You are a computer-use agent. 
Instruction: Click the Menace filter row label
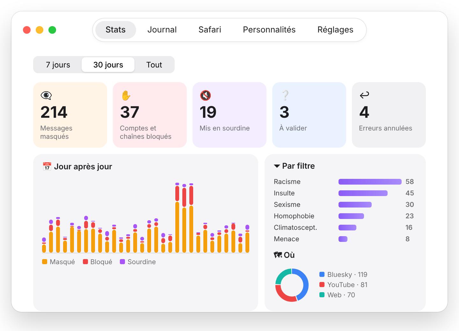286,239
